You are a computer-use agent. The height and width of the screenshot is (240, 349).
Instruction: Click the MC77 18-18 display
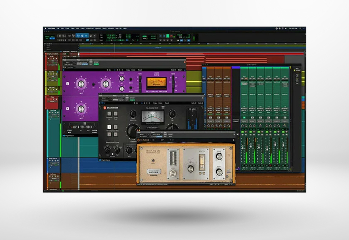coord(84,127)
